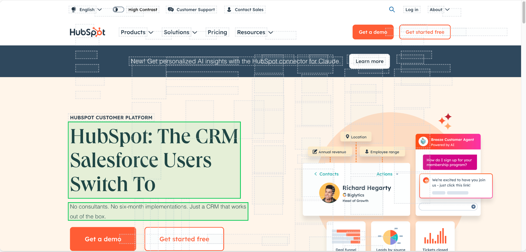Select the Location pin icon
Image resolution: width=526 pixels, height=252 pixels.
347,137
